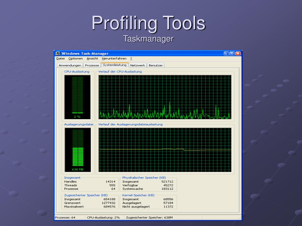The width and height of the screenshot is (302, 226).
Task: Click the page file usage history graph
Action: [165, 150]
